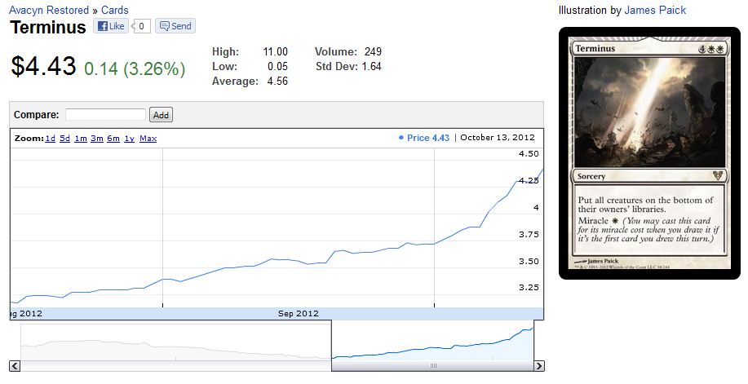Set chart zoom to 3m

(97, 139)
